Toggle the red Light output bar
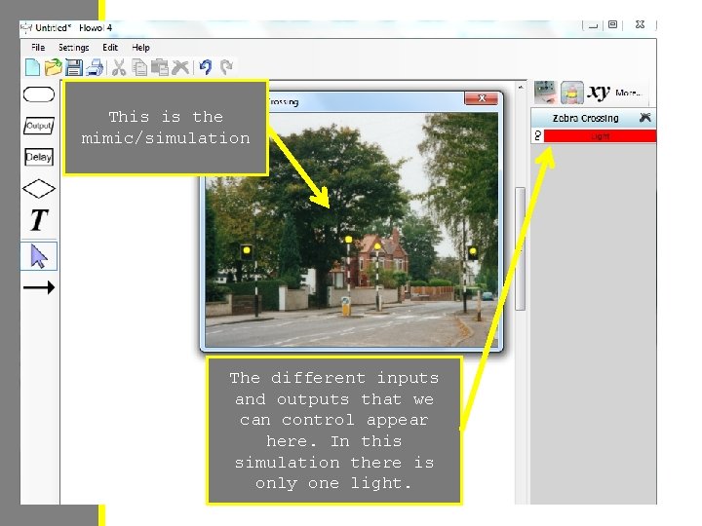The width and height of the screenshot is (702, 526). tap(600, 136)
